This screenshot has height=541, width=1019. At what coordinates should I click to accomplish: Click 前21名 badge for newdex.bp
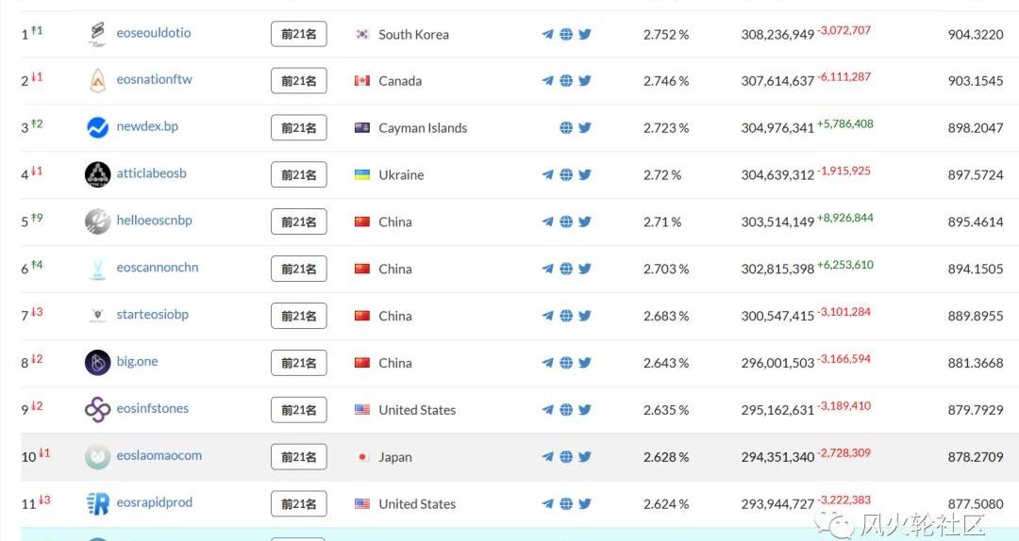(x=299, y=128)
